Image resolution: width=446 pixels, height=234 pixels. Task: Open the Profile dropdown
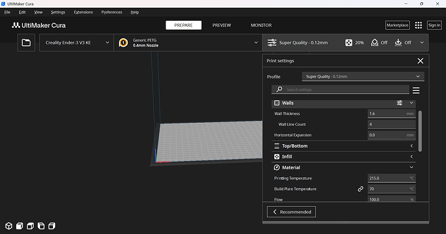click(x=363, y=76)
